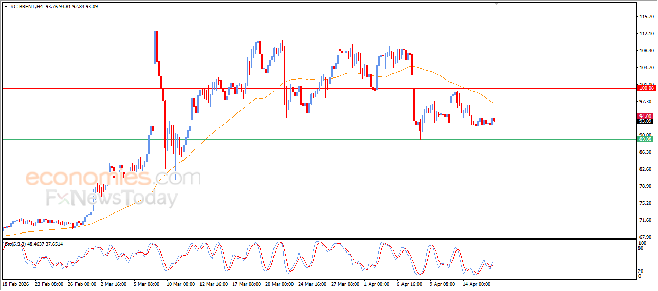Viewport: 658px width, 291px height.
Task: Open the chart menu triangle beside #C-BRENT
Action: click(x=6, y=6)
